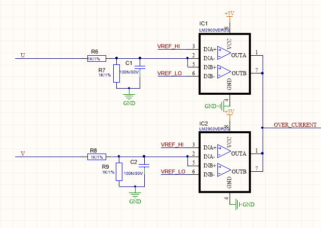Click LM2903VDR2G part label of IC2
Viewport: 321px width, 228px height.
click(214, 129)
